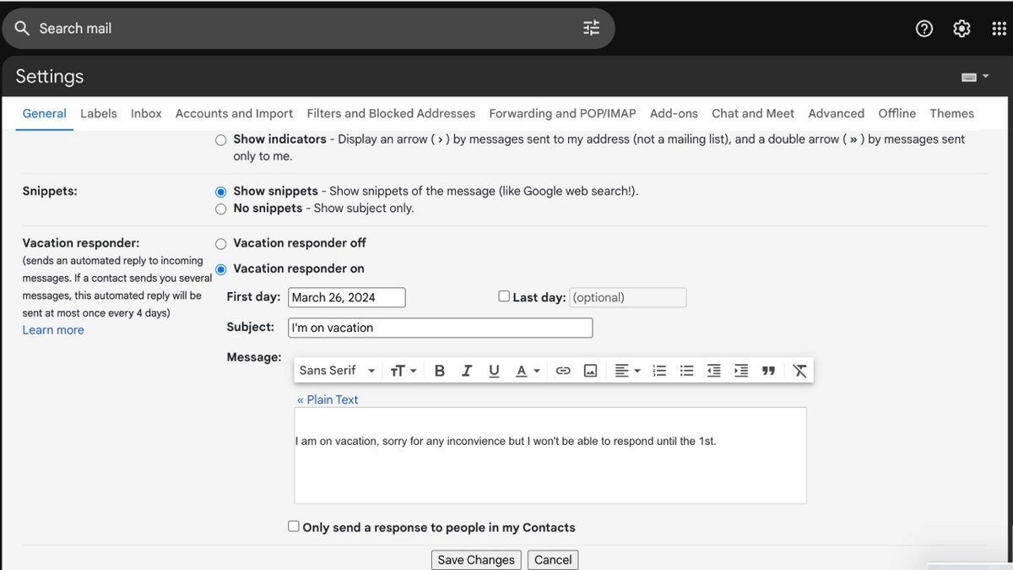
Task: Check Only send response to Contacts
Action: click(x=294, y=526)
